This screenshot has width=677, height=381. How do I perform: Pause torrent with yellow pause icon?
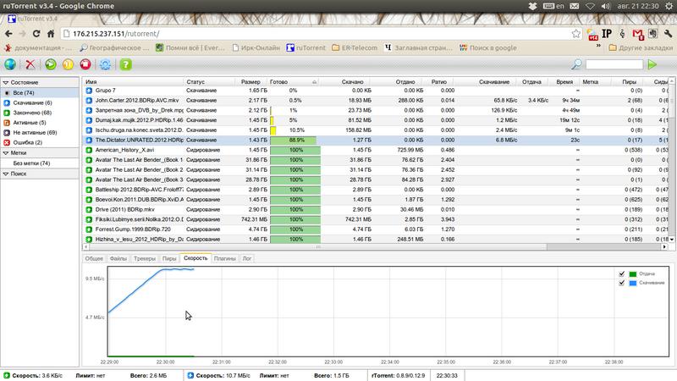point(68,64)
